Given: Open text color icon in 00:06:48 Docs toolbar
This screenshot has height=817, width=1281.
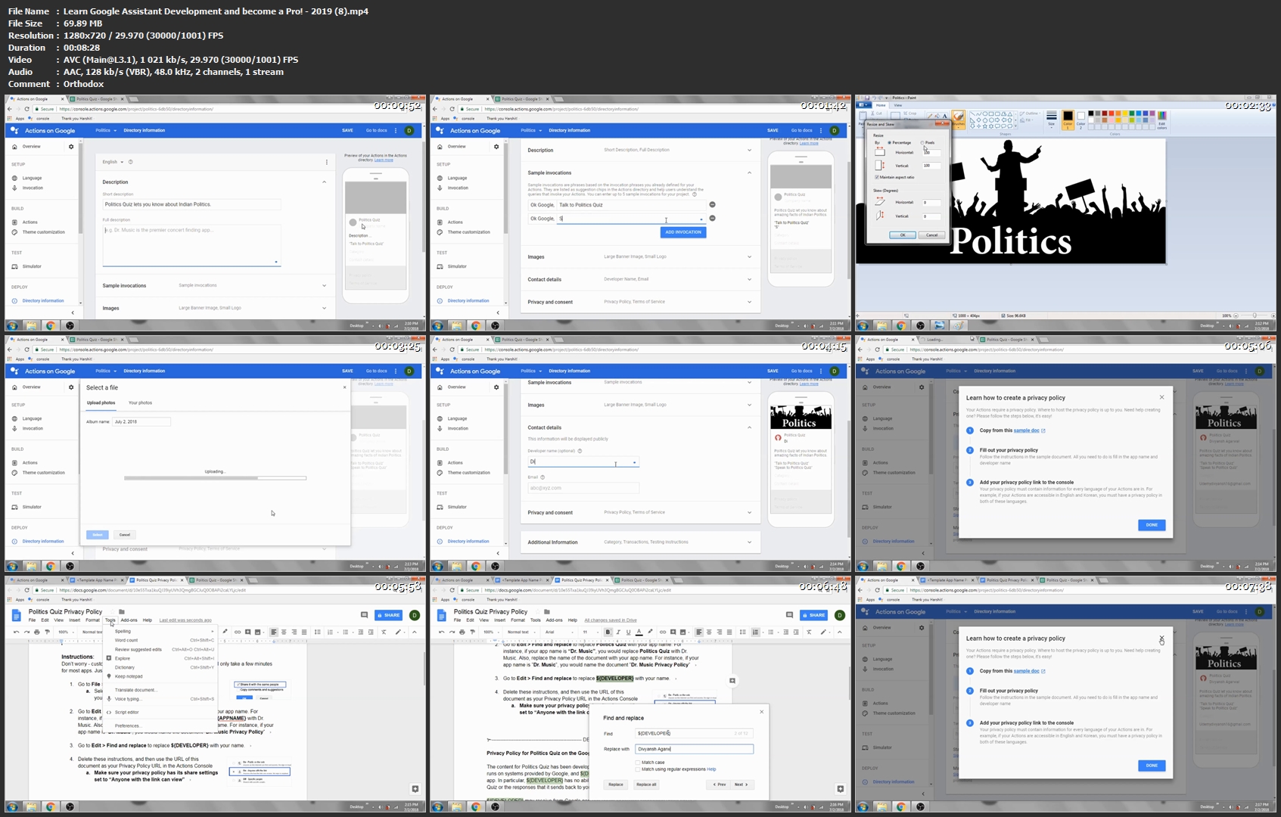Looking at the screenshot, I should click(x=639, y=632).
